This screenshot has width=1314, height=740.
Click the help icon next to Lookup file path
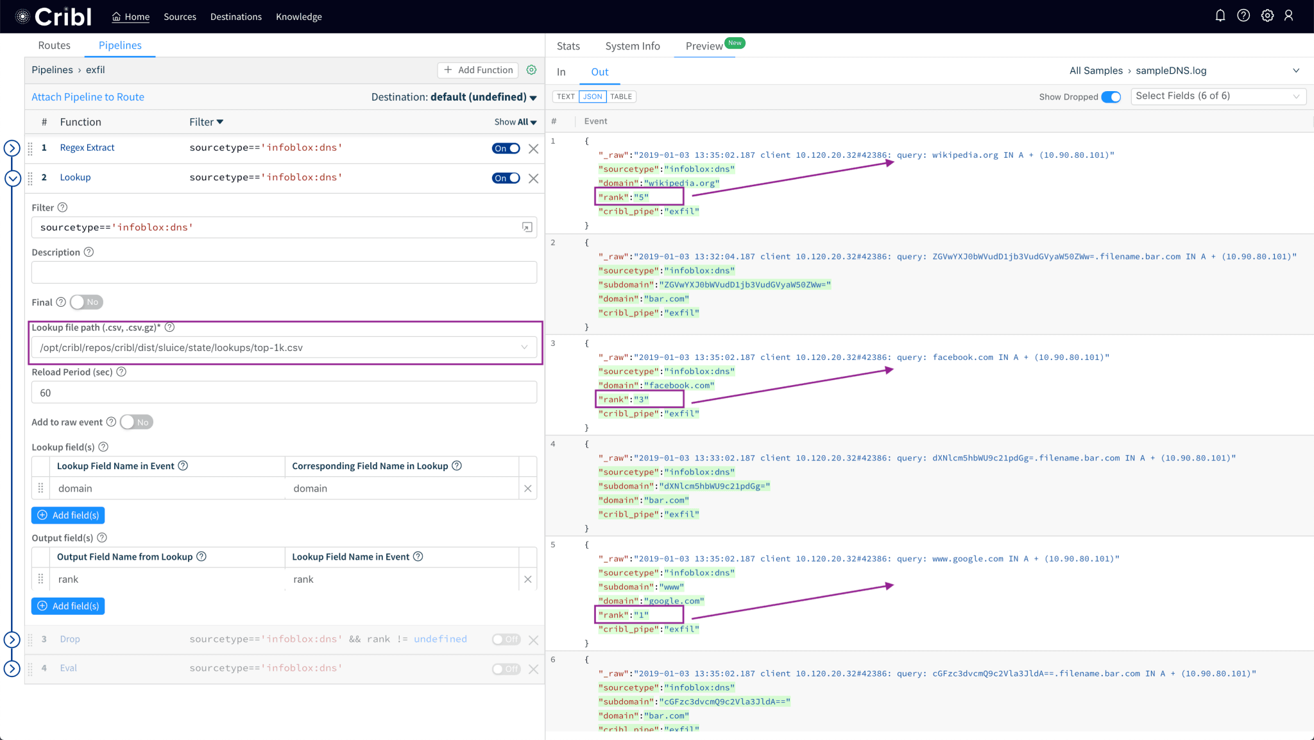click(x=170, y=327)
